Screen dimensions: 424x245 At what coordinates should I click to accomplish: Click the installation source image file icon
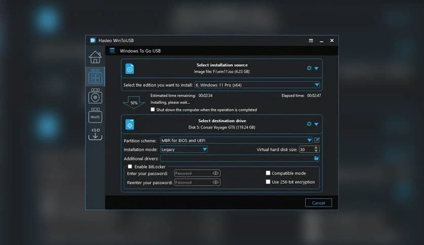(x=130, y=68)
